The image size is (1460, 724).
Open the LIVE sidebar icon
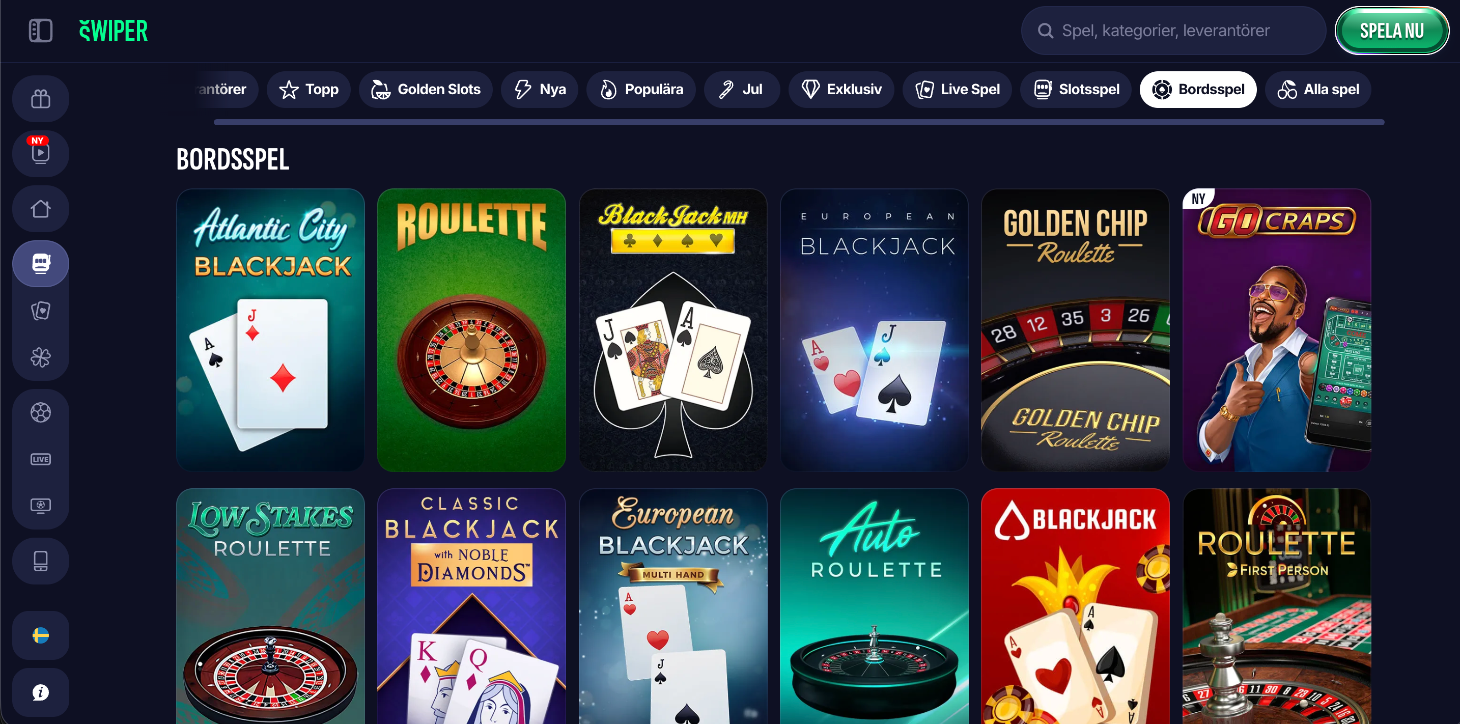pos(40,459)
